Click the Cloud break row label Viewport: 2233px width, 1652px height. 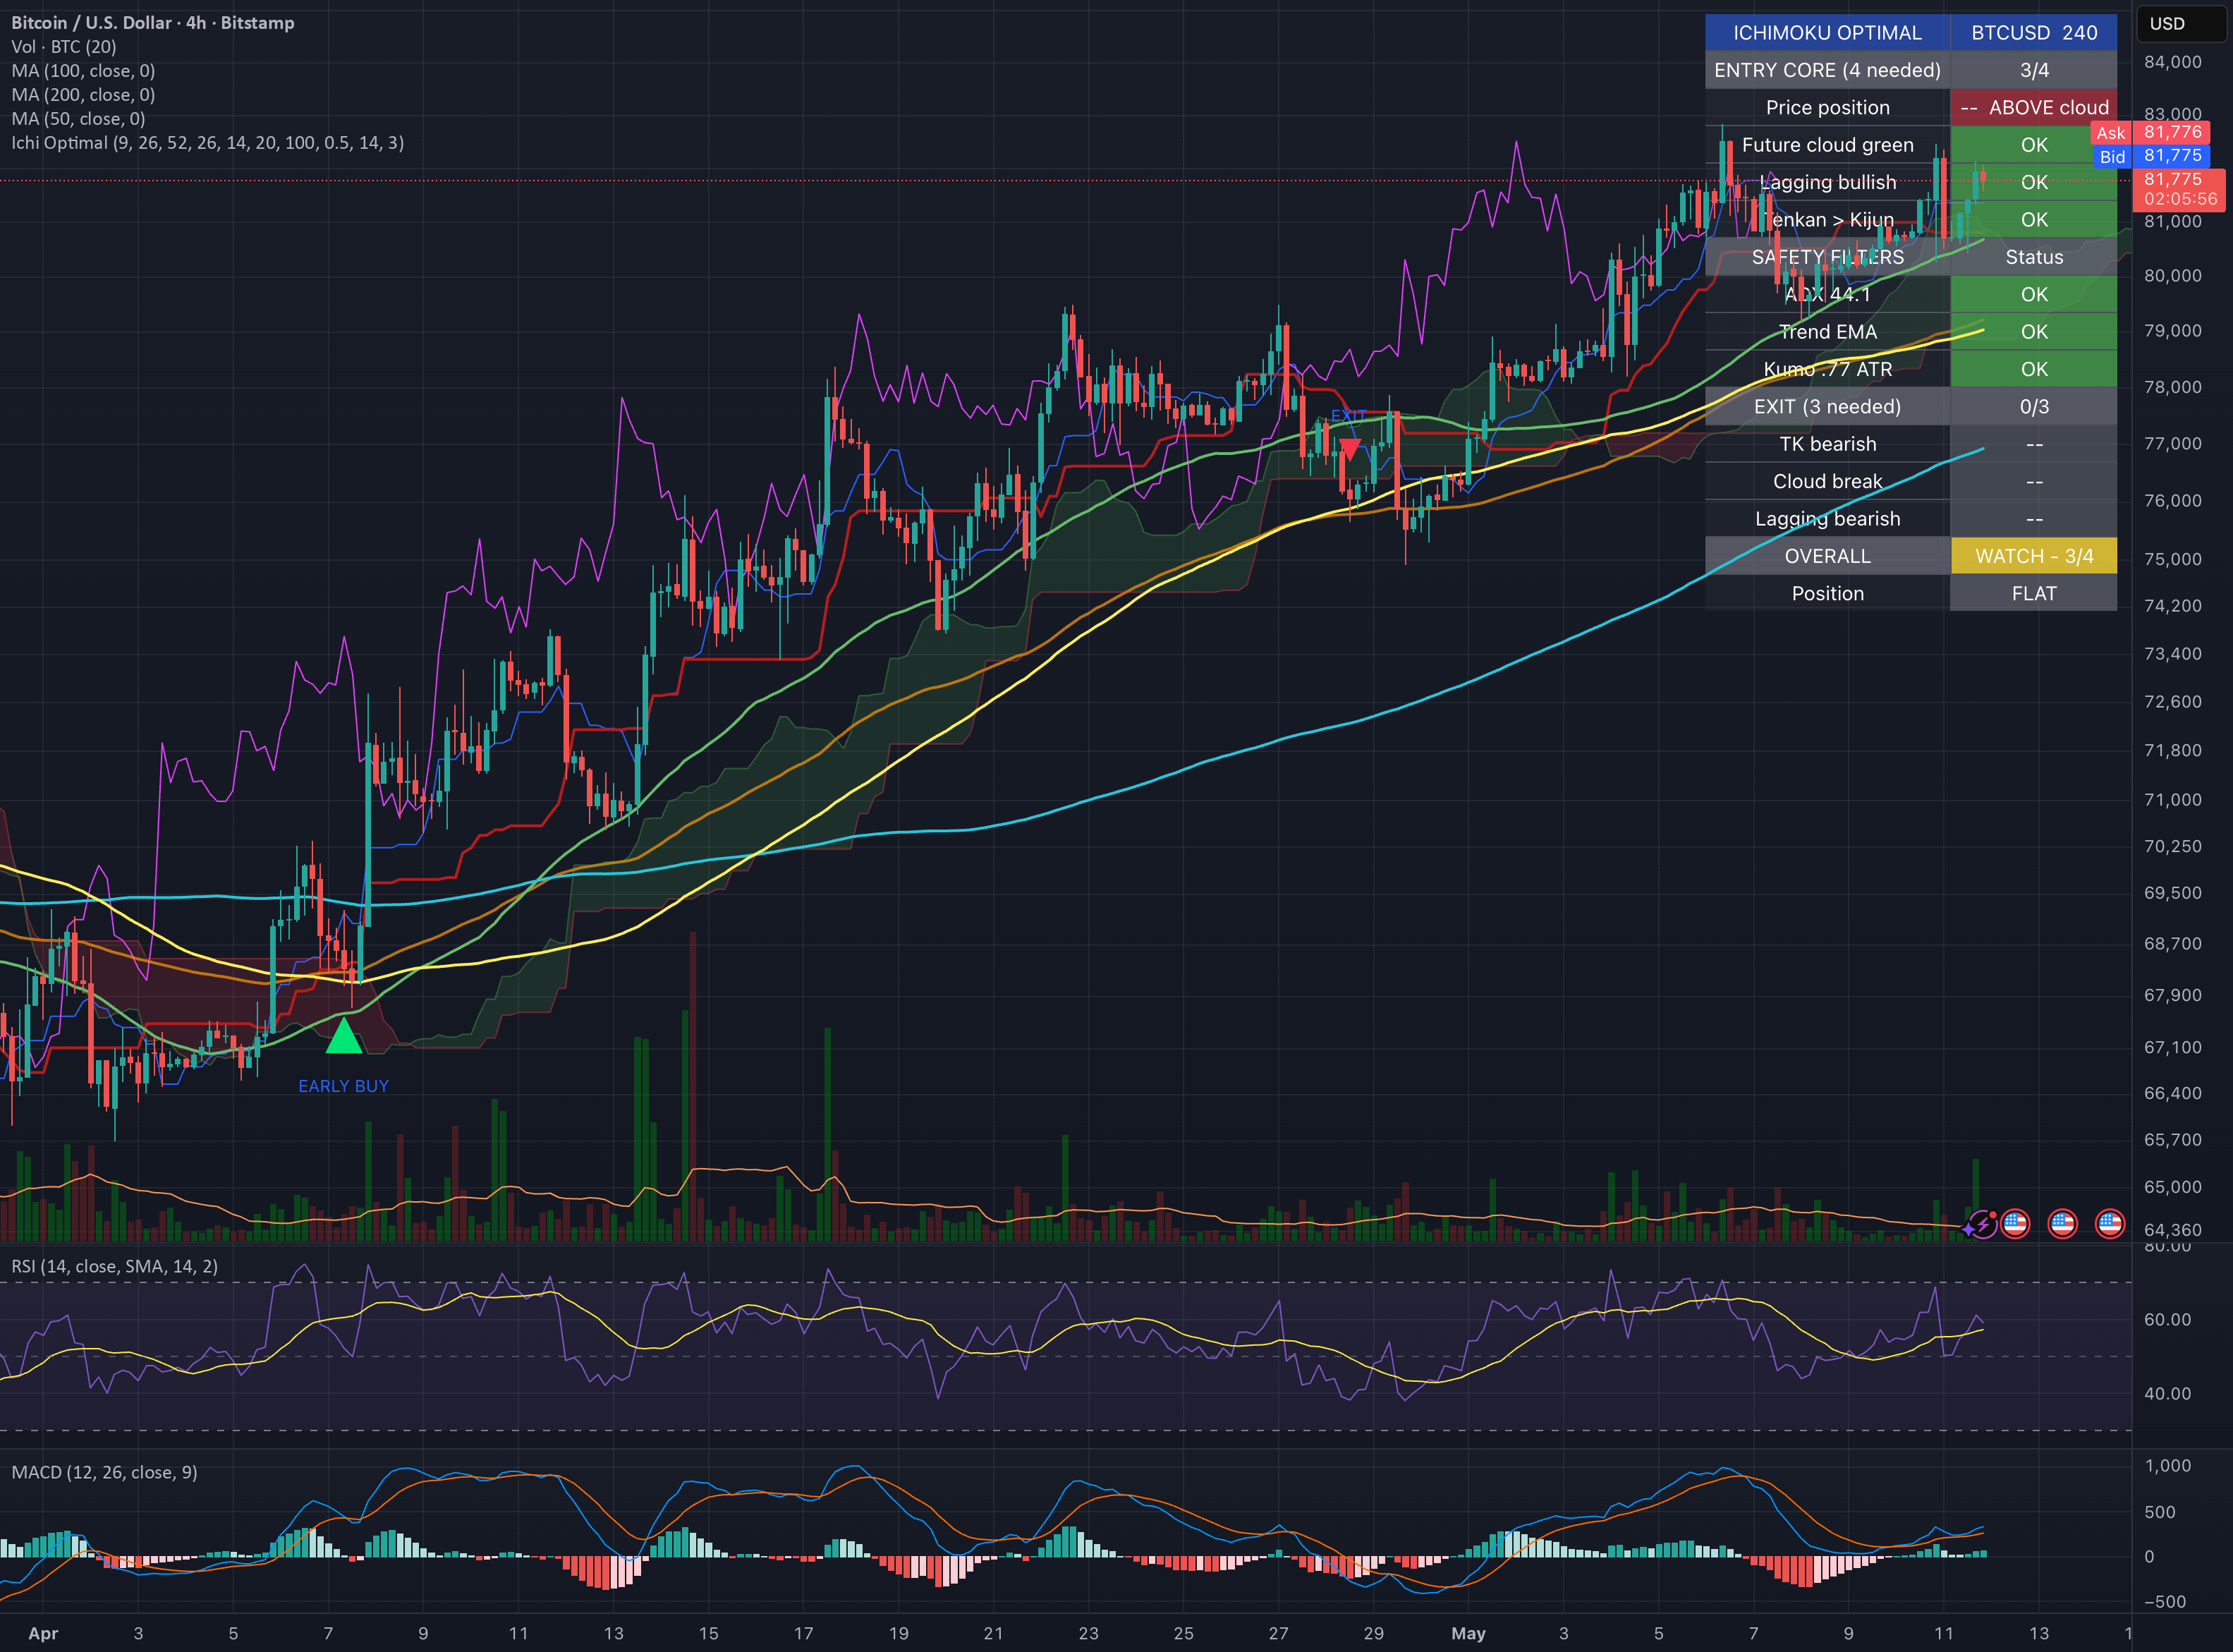pyautogui.click(x=1827, y=481)
